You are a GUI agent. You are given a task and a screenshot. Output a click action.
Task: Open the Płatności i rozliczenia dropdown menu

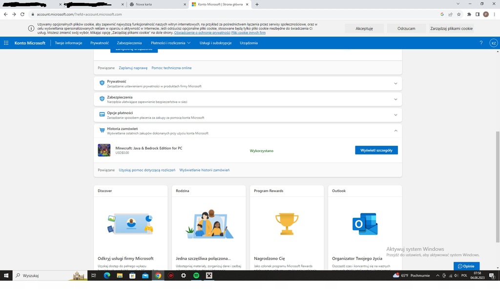pyautogui.click(x=170, y=43)
